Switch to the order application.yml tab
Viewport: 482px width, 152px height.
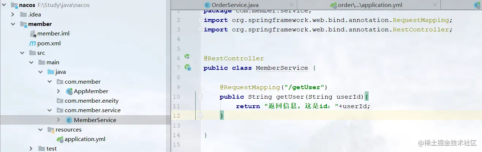click(369, 5)
